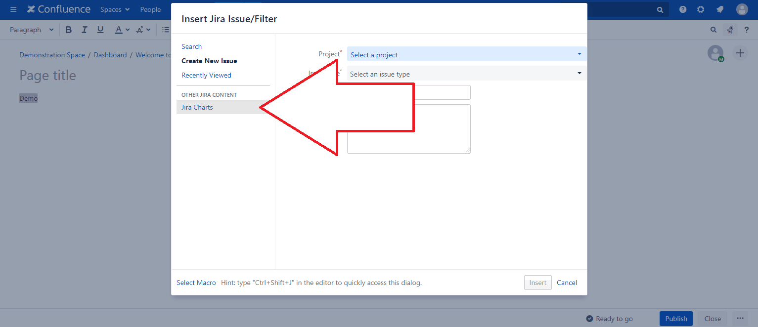The image size is (758, 327).
Task: Open Confluence settings via the gear icon
Action: [x=701, y=9]
